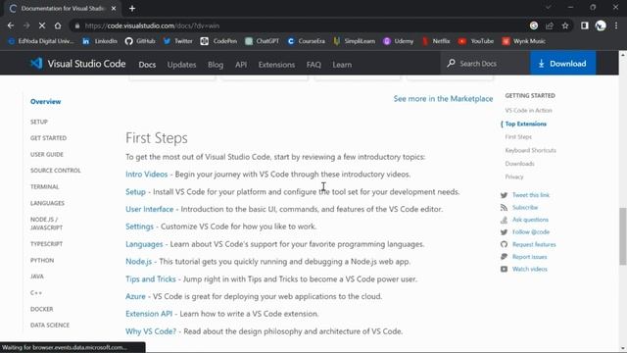Open the GitHub bookmark

coord(140,41)
